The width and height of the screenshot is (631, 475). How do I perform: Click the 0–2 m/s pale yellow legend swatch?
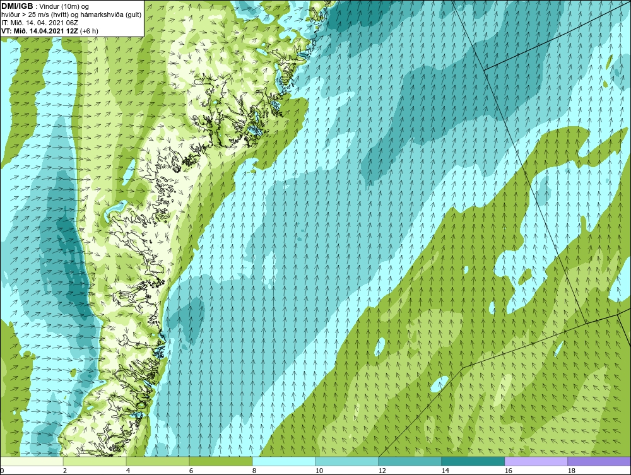pos(32,461)
